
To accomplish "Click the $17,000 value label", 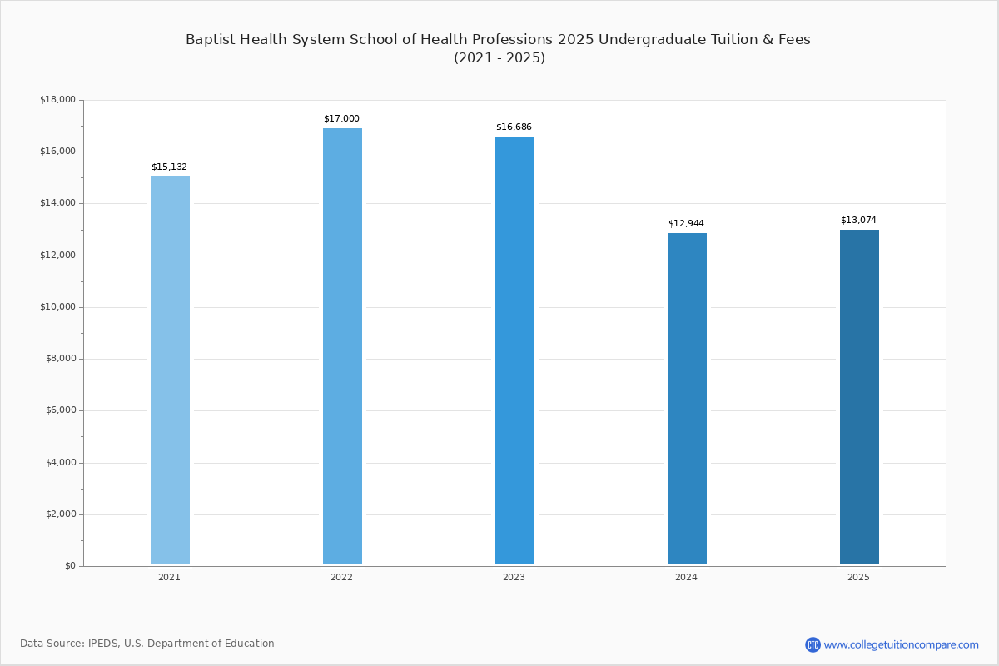I will click(x=341, y=118).
